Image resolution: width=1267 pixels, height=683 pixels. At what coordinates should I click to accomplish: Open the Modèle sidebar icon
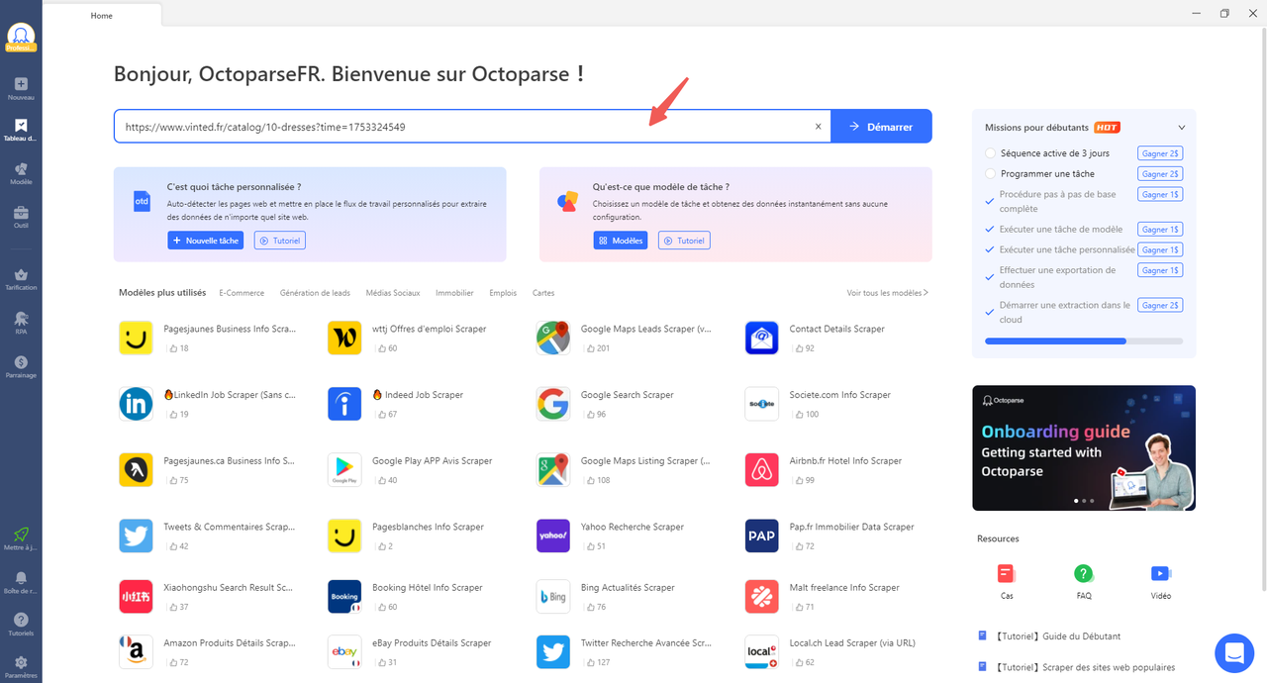(x=21, y=169)
